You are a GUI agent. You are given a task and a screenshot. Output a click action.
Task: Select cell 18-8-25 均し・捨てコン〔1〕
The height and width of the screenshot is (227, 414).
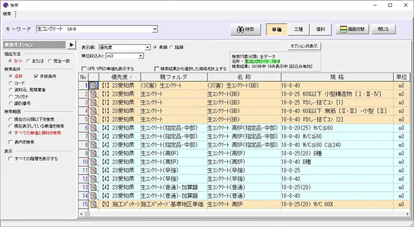point(337,103)
